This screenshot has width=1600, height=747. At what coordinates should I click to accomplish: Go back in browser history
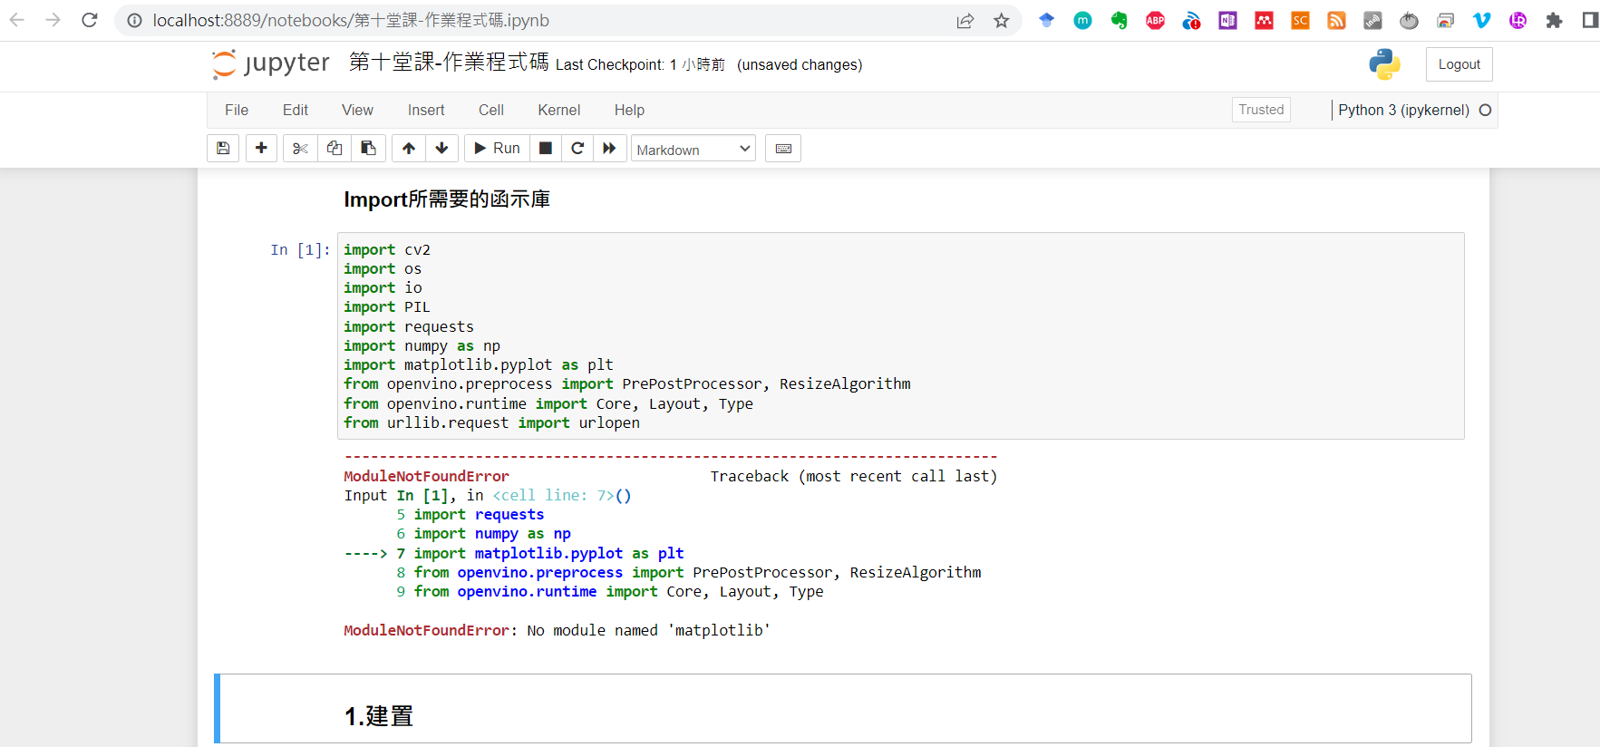click(17, 20)
